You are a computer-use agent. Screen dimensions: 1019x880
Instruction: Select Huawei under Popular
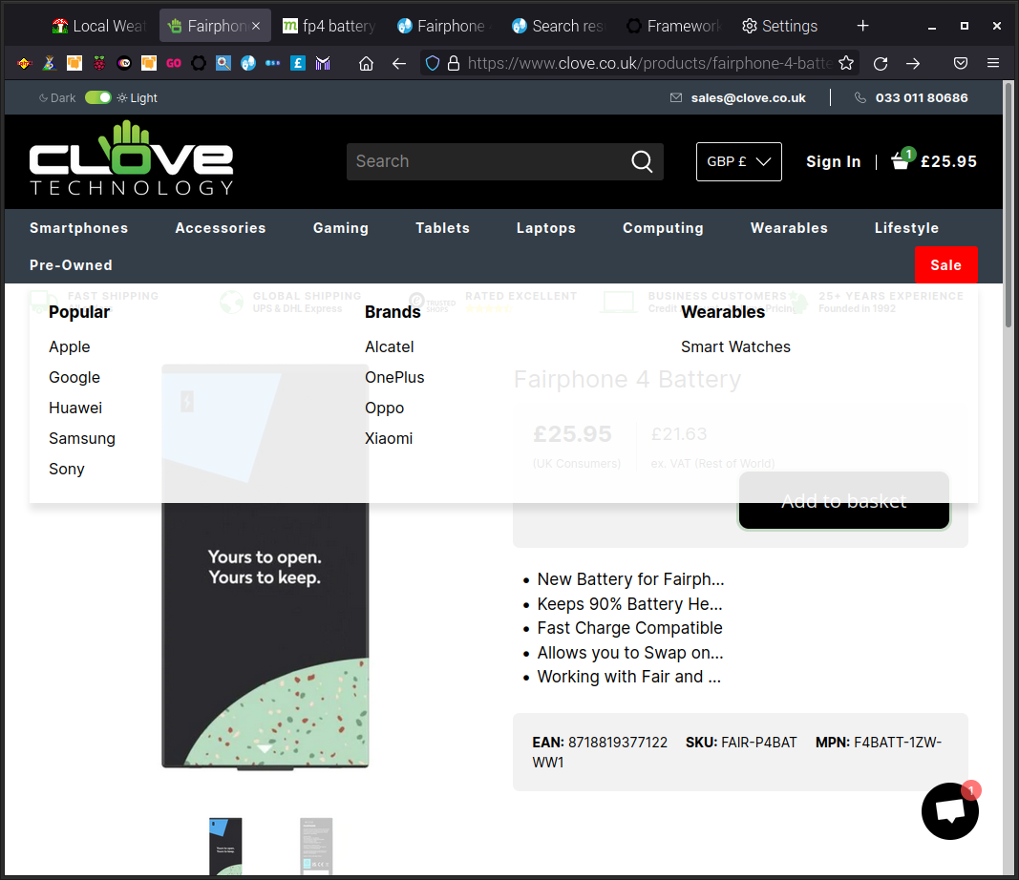click(75, 408)
